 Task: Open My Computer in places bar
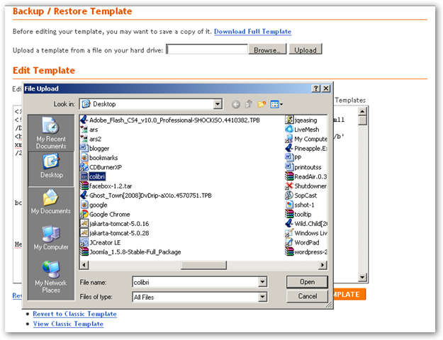tap(51, 238)
